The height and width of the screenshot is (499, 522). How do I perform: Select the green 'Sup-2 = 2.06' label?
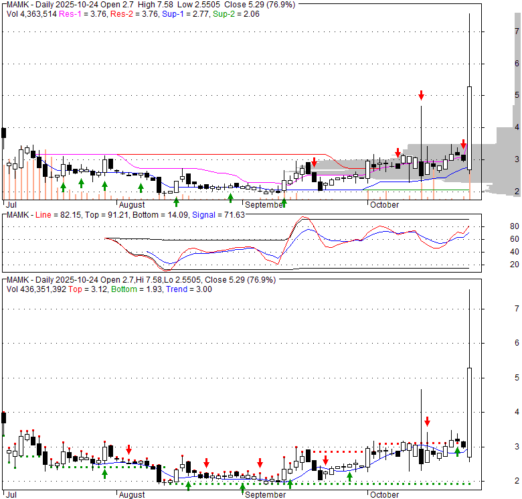(236, 14)
